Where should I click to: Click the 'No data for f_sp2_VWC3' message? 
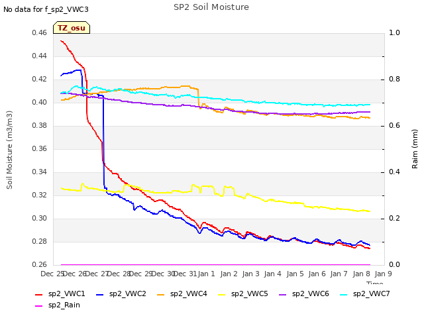coord(46,9)
